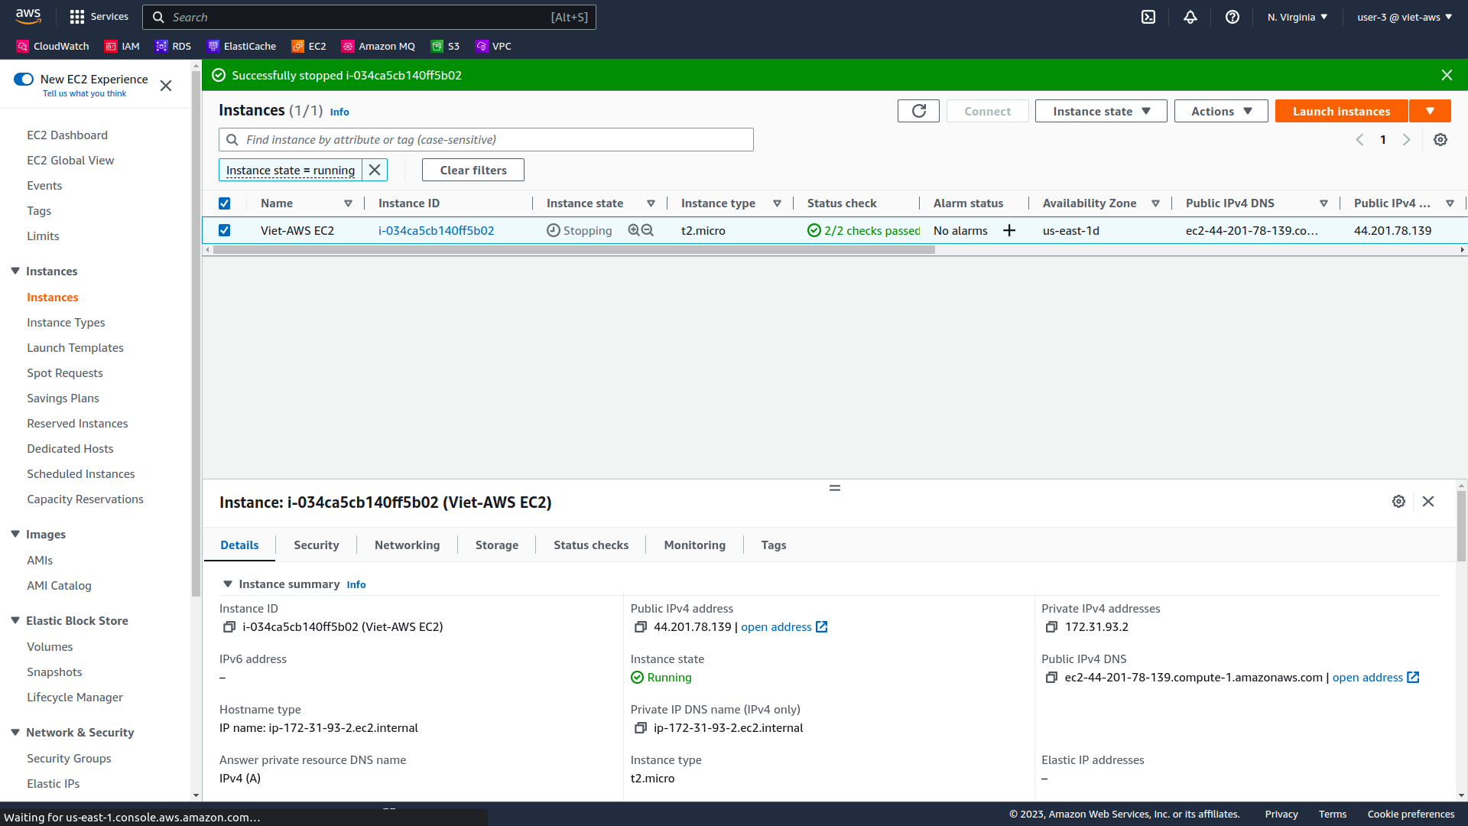Collapse the Elastic Block Store section
This screenshot has height=826, width=1468.
pyautogui.click(x=15, y=621)
